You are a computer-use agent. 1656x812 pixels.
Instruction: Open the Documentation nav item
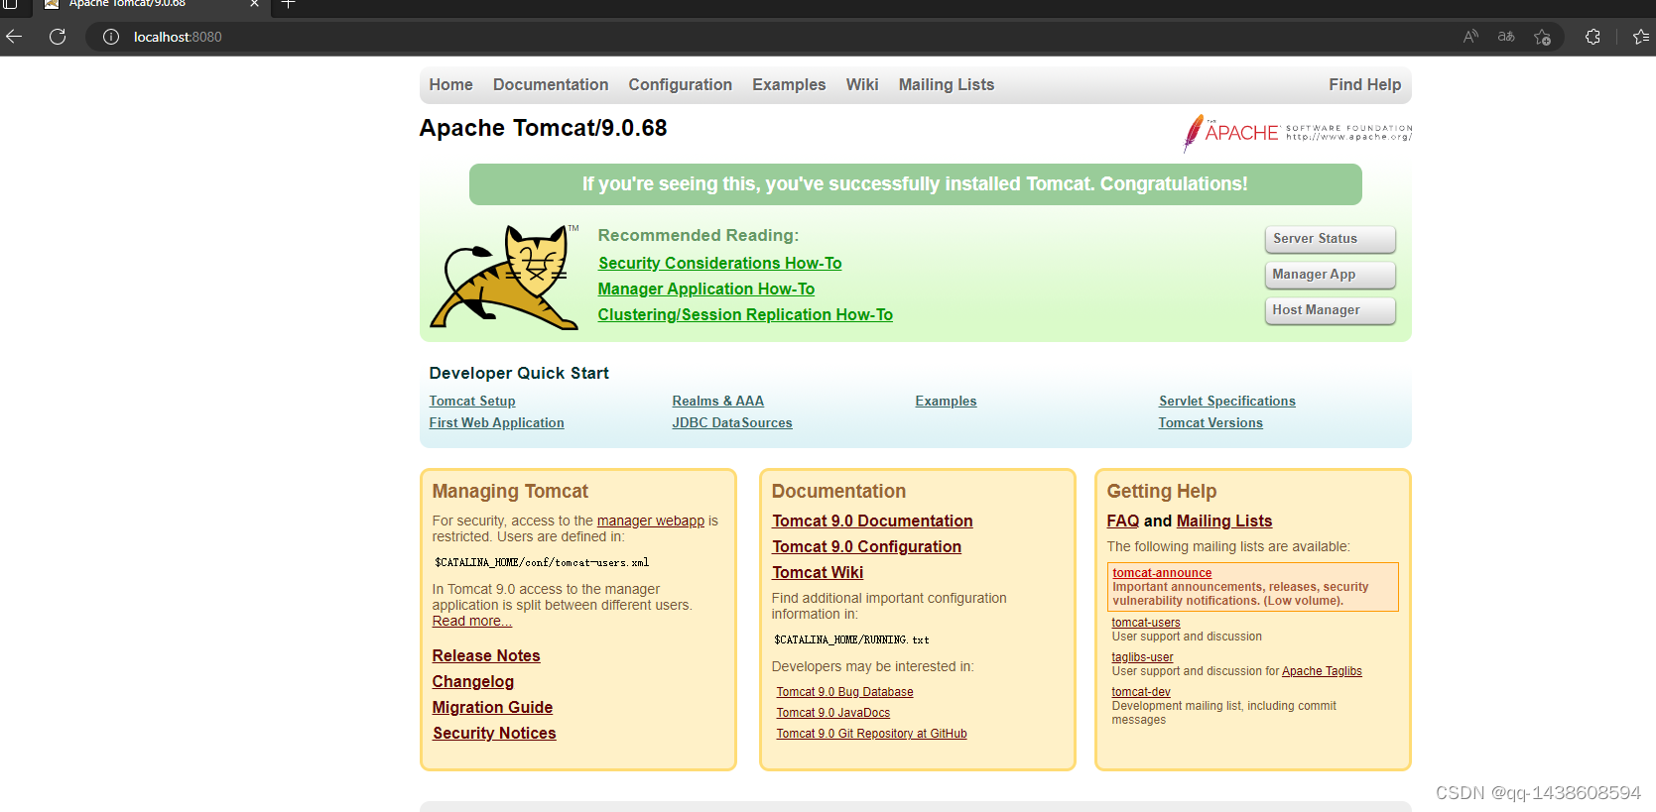pos(551,85)
